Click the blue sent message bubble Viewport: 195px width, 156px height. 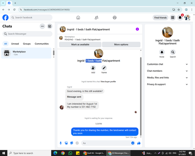(105, 132)
